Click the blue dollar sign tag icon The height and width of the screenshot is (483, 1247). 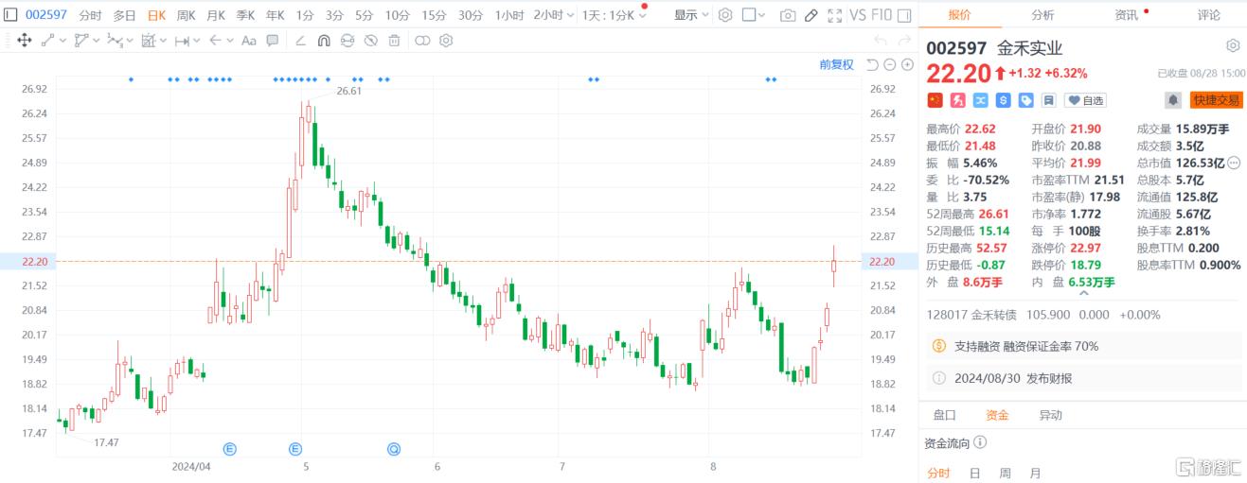tap(1003, 100)
